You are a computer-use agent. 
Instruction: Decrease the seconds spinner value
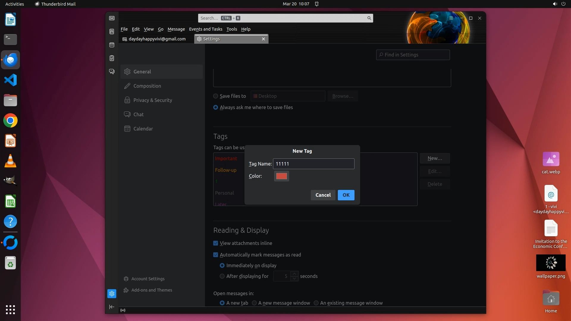pos(294,278)
